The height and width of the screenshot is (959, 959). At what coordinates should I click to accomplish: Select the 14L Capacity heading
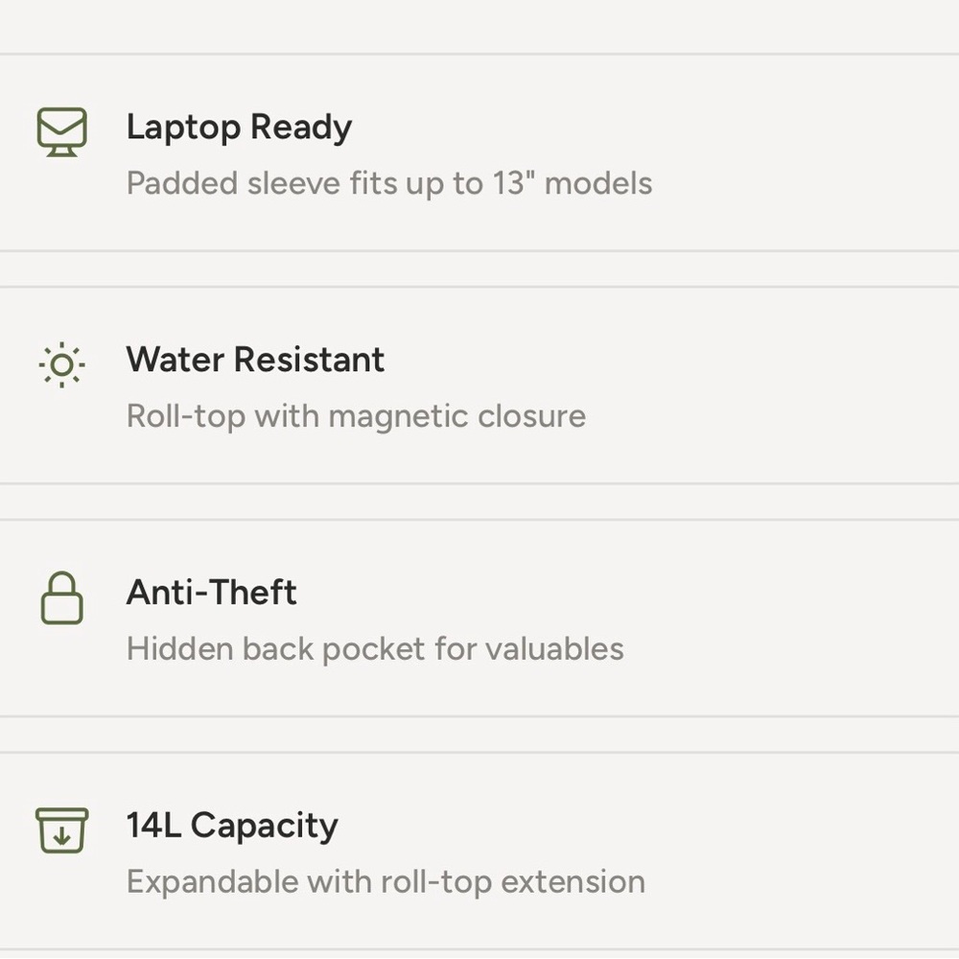[x=232, y=826]
